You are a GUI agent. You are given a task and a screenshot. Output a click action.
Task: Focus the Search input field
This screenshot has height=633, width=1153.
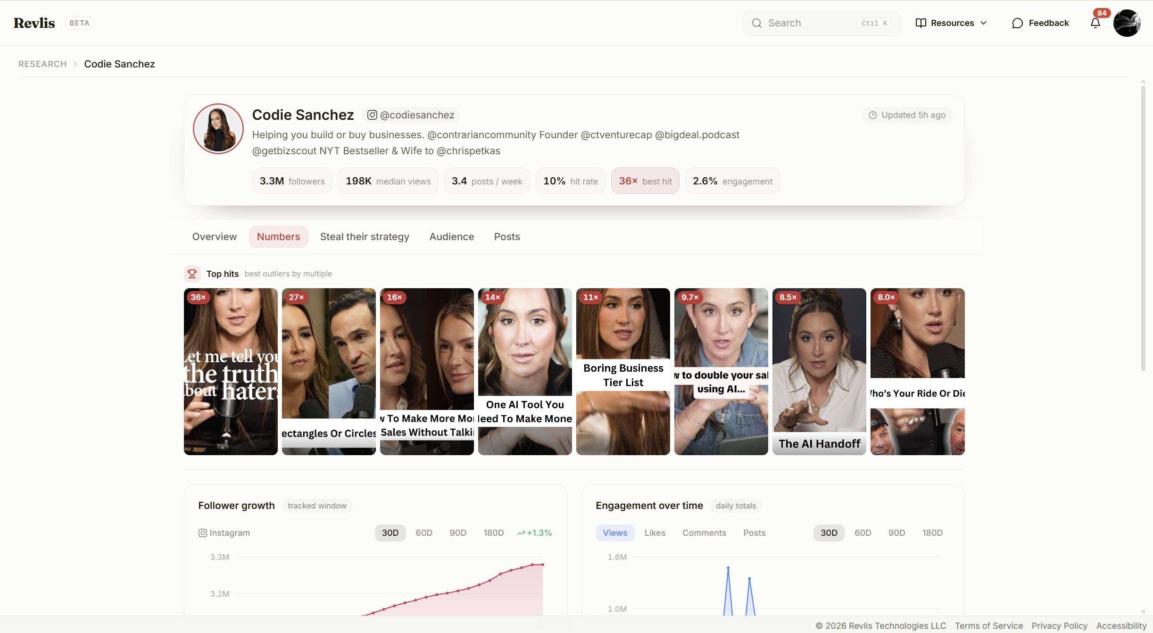821,23
